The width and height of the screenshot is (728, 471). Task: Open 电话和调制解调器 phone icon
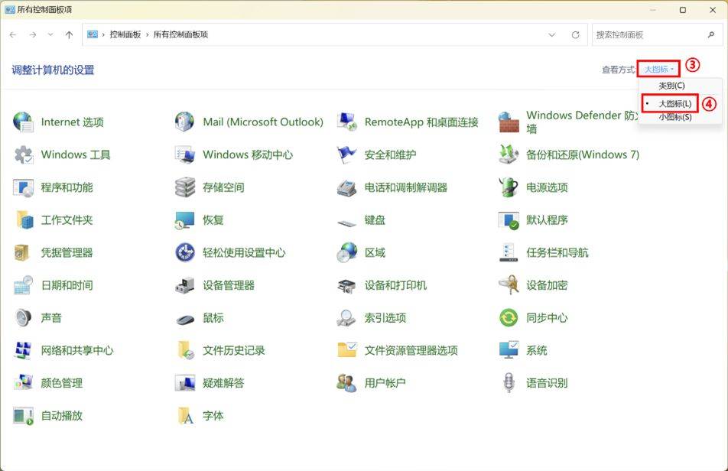(347, 187)
